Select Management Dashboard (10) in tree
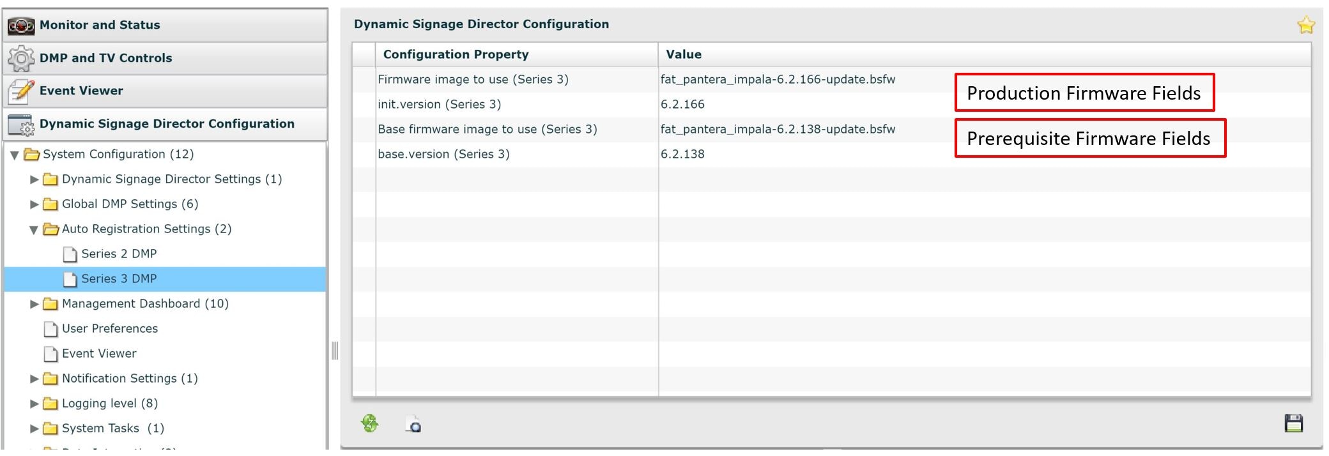Image resolution: width=1329 pixels, height=456 pixels. [x=145, y=304]
